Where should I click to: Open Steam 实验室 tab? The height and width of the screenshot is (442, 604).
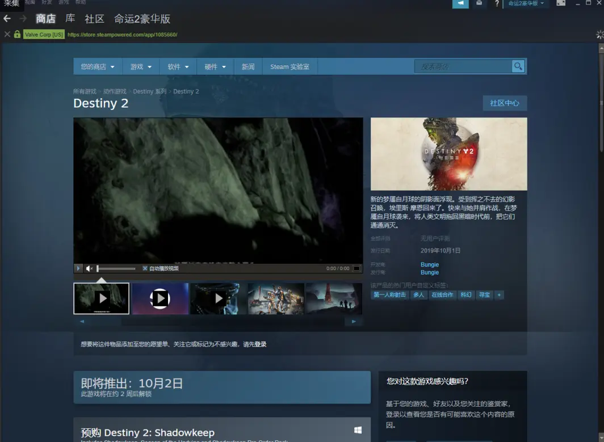coord(290,66)
